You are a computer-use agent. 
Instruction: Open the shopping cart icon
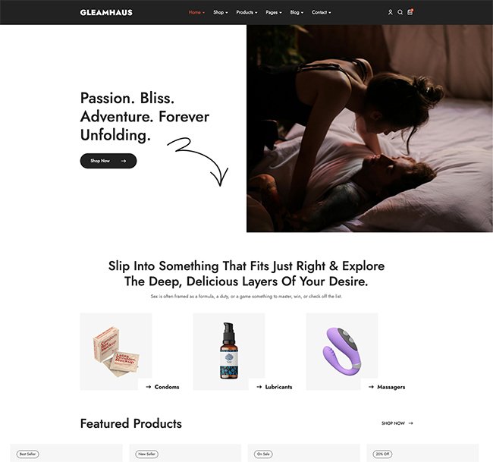(x=410, y=12)
